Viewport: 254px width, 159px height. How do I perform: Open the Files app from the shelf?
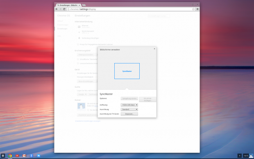[x=39, y=156]
